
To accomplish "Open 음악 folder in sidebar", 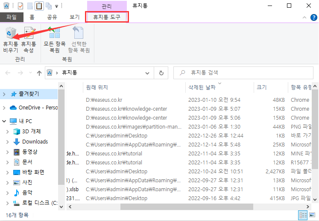I will (23, 192).
